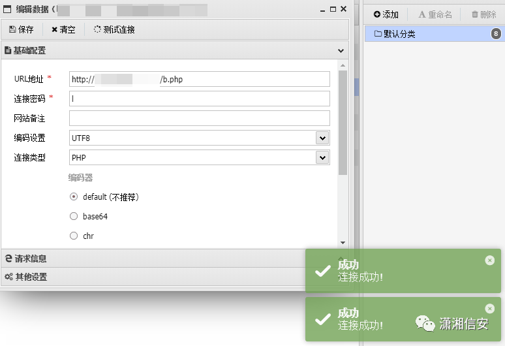Click the form scroll up arrow

(343, 65)
